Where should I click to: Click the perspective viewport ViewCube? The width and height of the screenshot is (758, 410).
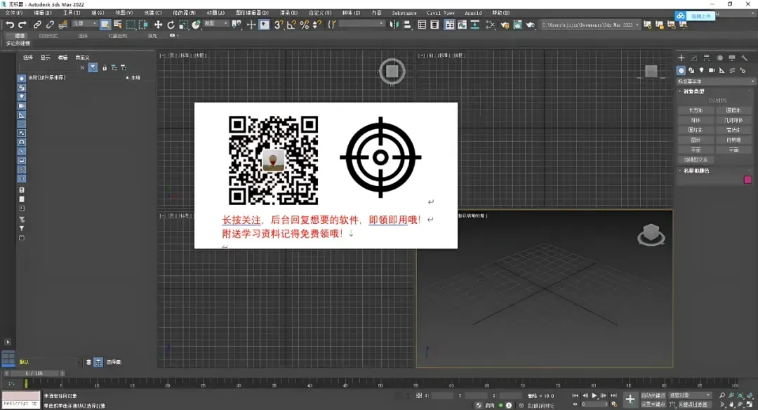(x=651, y=234)
